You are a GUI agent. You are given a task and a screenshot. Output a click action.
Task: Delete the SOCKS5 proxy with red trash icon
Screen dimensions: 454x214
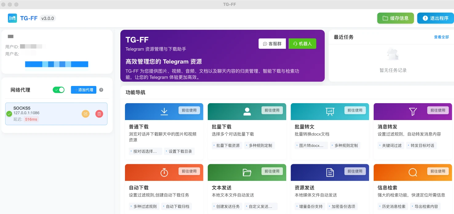99,114
